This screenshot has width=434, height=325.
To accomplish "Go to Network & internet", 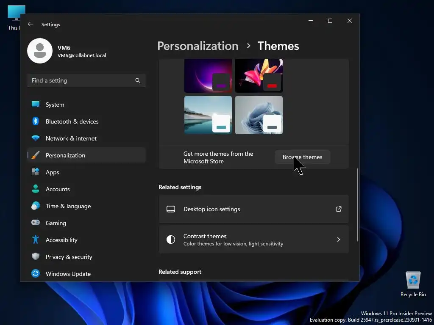I will (x=86, y=138).
